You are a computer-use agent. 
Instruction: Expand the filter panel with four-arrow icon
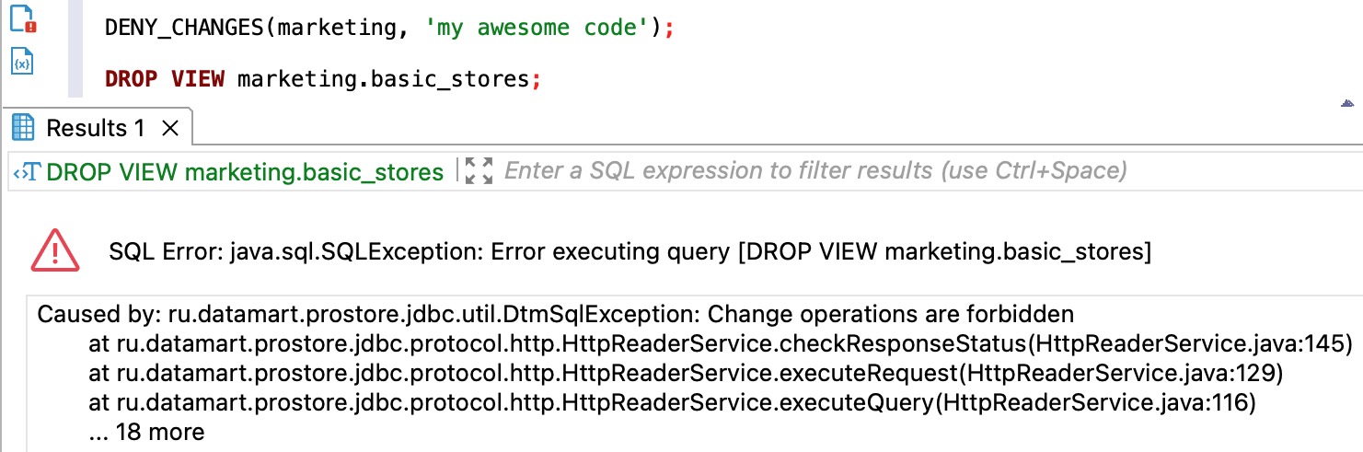[479, 170]
